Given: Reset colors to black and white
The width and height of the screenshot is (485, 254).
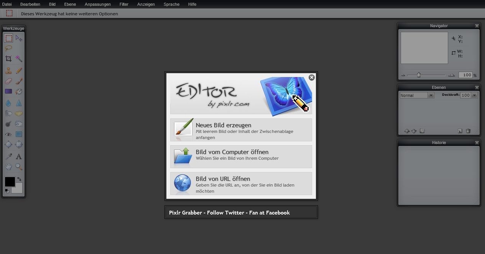Looking at the screenshot, I should (x=7, y=191).
